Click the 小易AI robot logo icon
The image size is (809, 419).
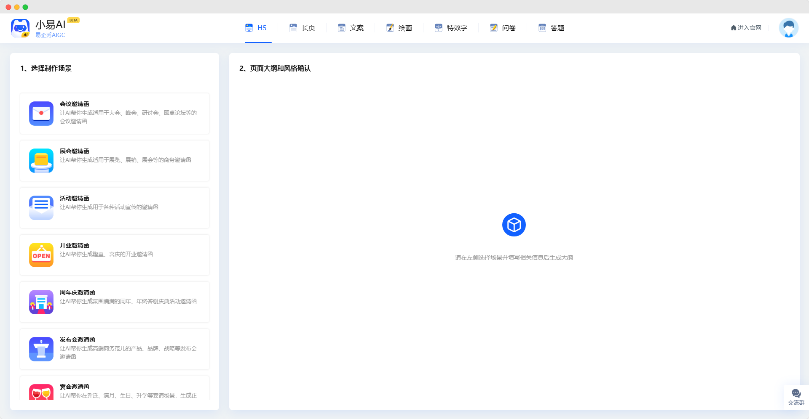tap(20, 28)
